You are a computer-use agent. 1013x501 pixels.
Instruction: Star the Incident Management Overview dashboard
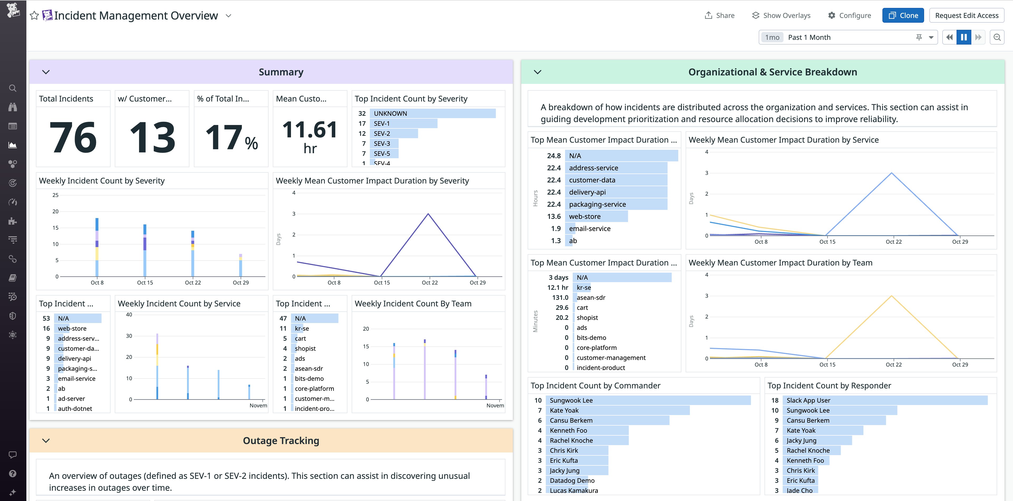coord(34,15)
